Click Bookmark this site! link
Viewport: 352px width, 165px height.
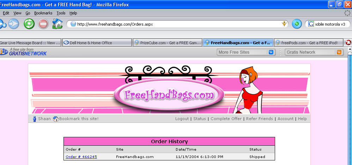[x=79, y=119]
